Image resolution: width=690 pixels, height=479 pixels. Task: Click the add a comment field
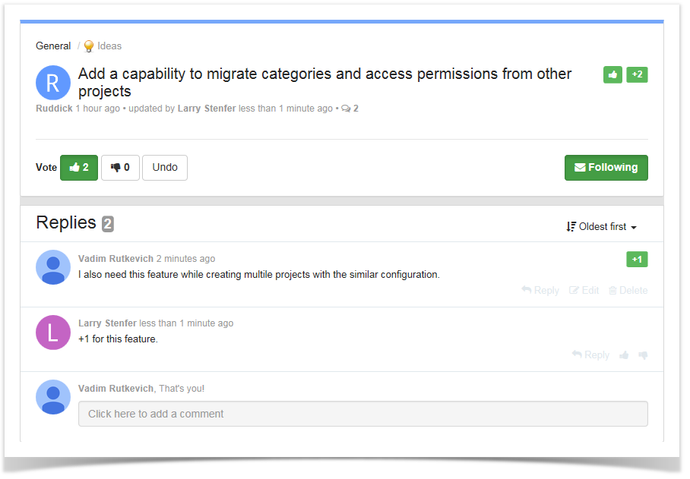(x=363, y=414)
